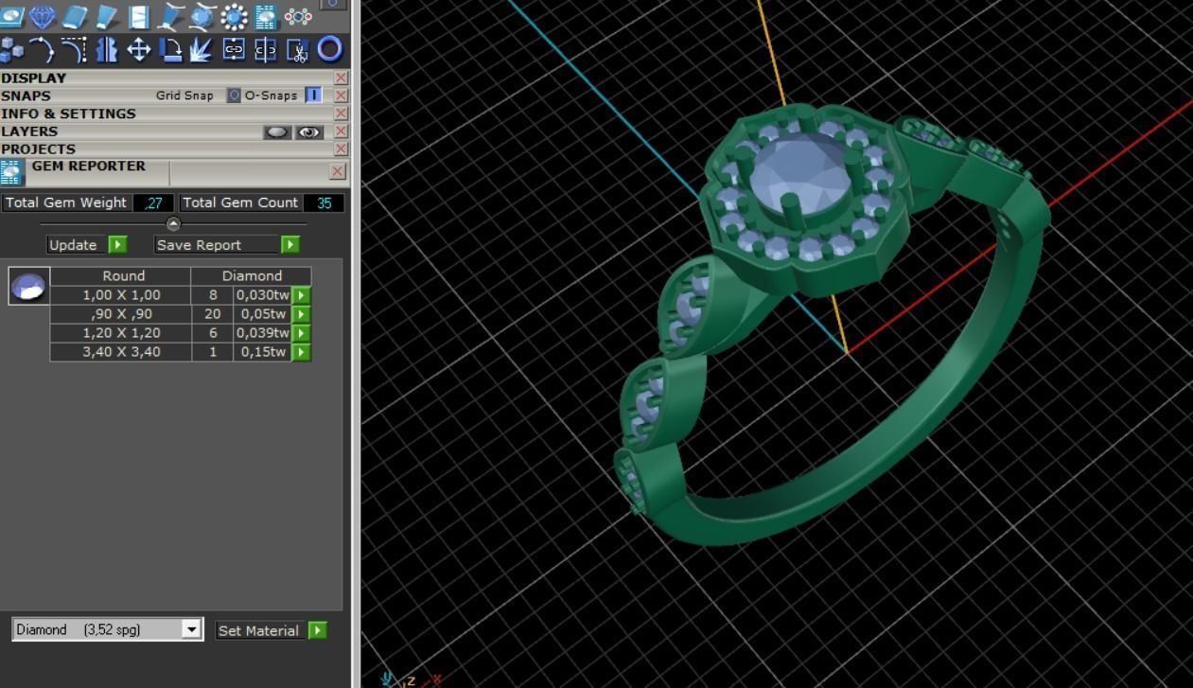
Task: Select the split broken-link tool icon
Action: click(266, 49)
